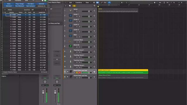Viewport: 187px width, 105px height.
Task: Click the playhead marker at bar 1
Action: point(98,6)
